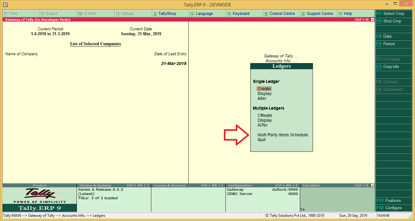
Task: Open the Support Centre
Action: point(318,13)
